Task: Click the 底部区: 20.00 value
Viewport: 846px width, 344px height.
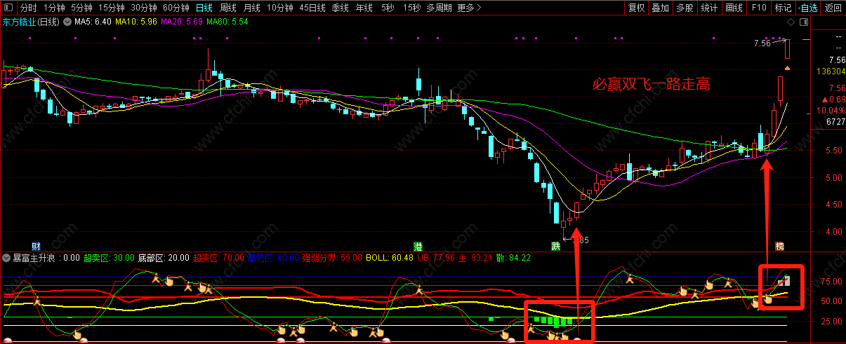Action: (164, 258)
